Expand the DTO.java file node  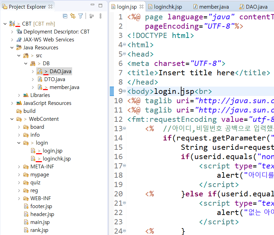point(33,79)
